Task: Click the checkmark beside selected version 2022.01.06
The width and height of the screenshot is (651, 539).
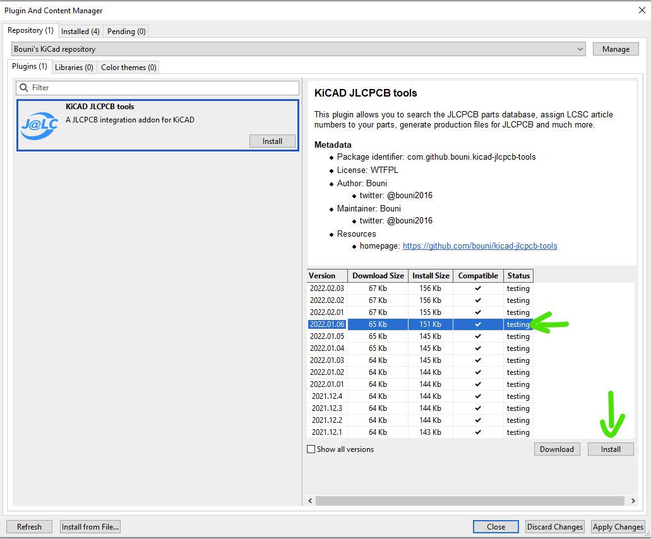Action: (477, 324)
